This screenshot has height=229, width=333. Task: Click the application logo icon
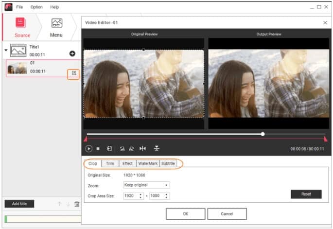8,7
